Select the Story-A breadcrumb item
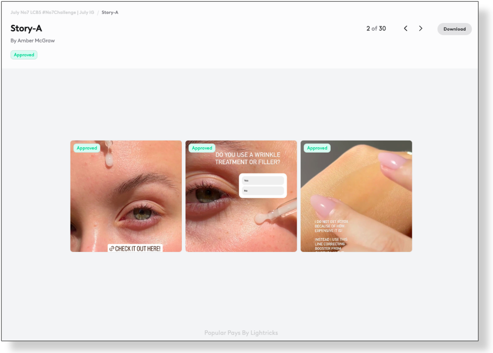Screen dimensions: 493x353 coord(110,12)
